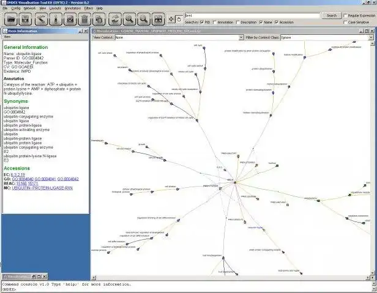Click the central hub node of the graph
Screen dimensions: 377x293
tap(235, 182)
